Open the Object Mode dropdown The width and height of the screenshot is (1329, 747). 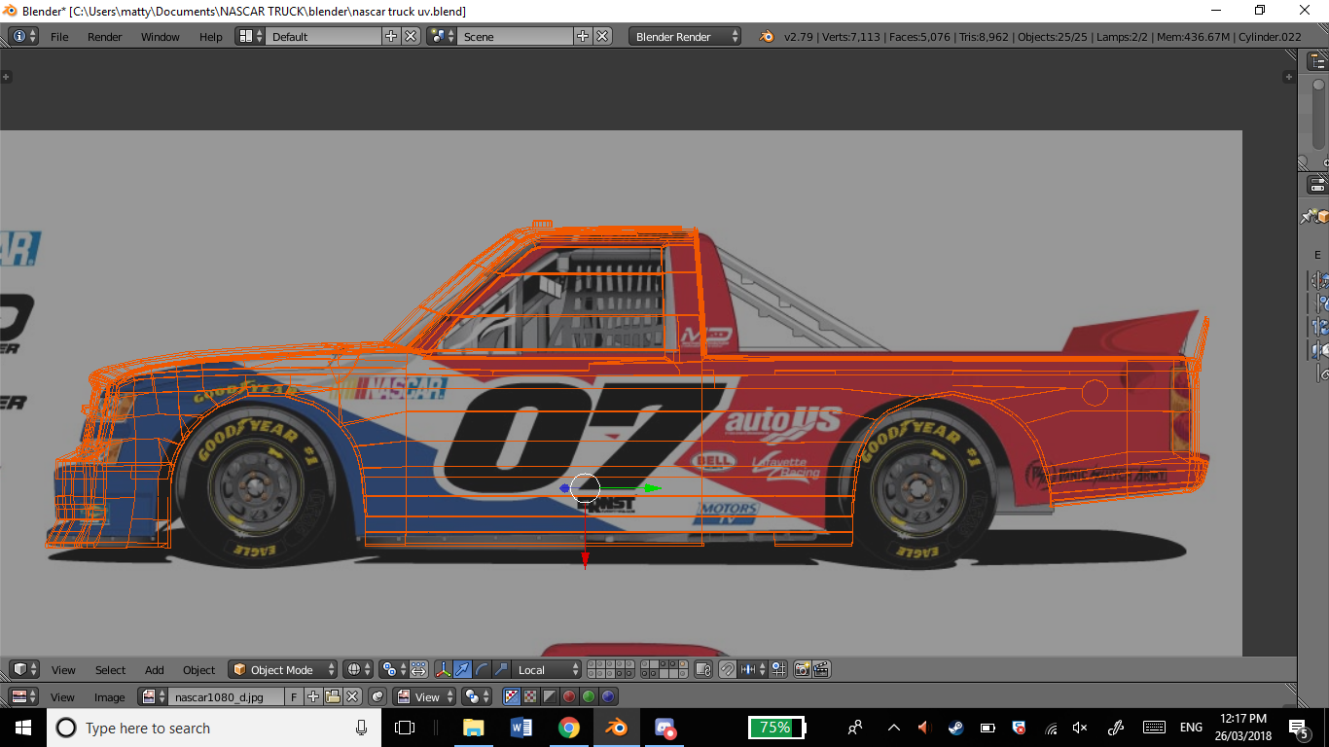[x=283, y=669]
